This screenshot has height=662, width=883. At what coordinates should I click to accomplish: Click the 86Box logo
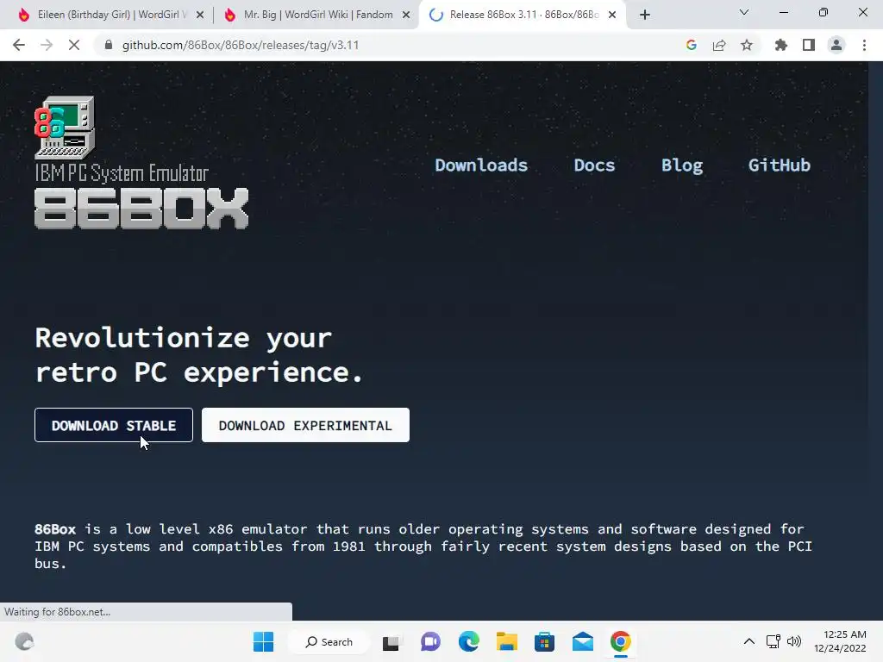141,163
